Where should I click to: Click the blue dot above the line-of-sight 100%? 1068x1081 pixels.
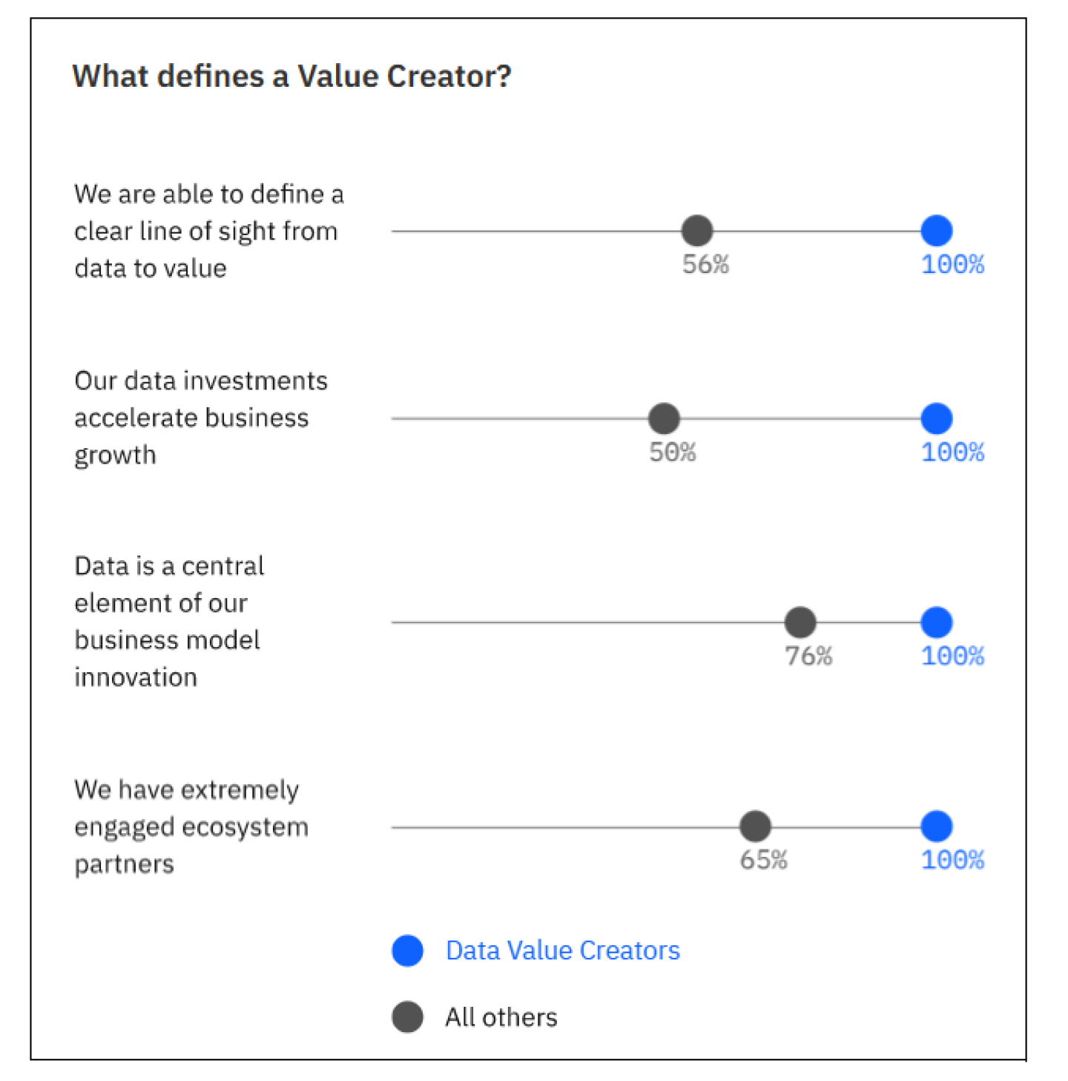[x=937, y=231]
